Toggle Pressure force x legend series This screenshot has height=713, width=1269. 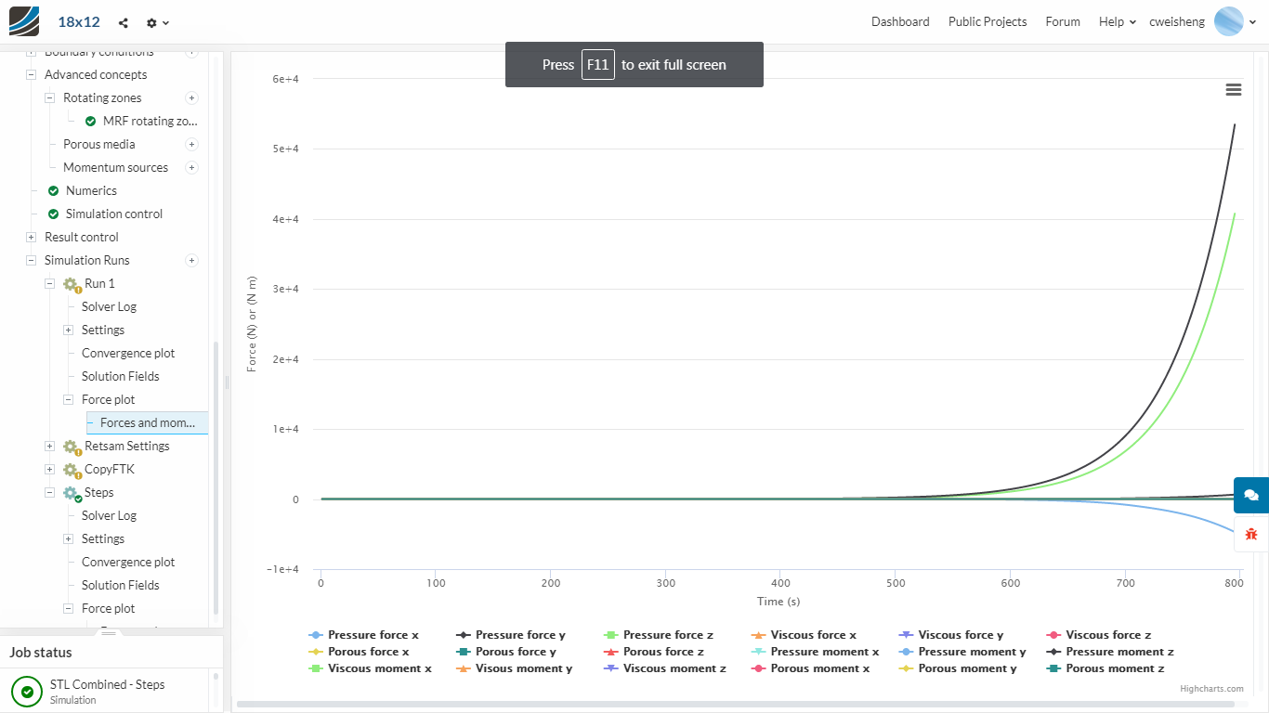pyautogui.click(x=363, y=635)
